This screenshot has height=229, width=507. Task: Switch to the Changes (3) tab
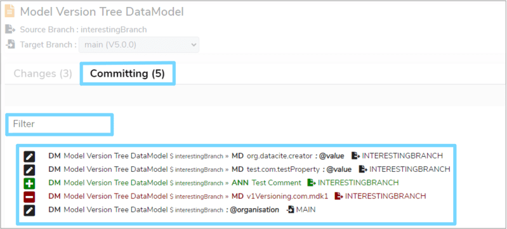tap(43, 74)
